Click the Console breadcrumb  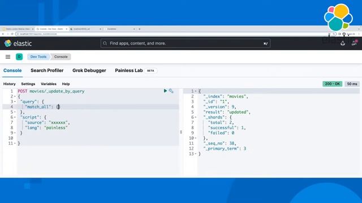[x=61, y=56]
